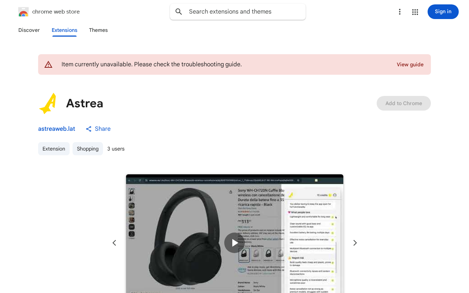Visit the astreaweb.lat website link
The height and width of the screenshot is (293, 469).
point(56,129)
